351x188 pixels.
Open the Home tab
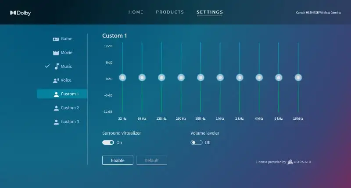coord(136,12)
